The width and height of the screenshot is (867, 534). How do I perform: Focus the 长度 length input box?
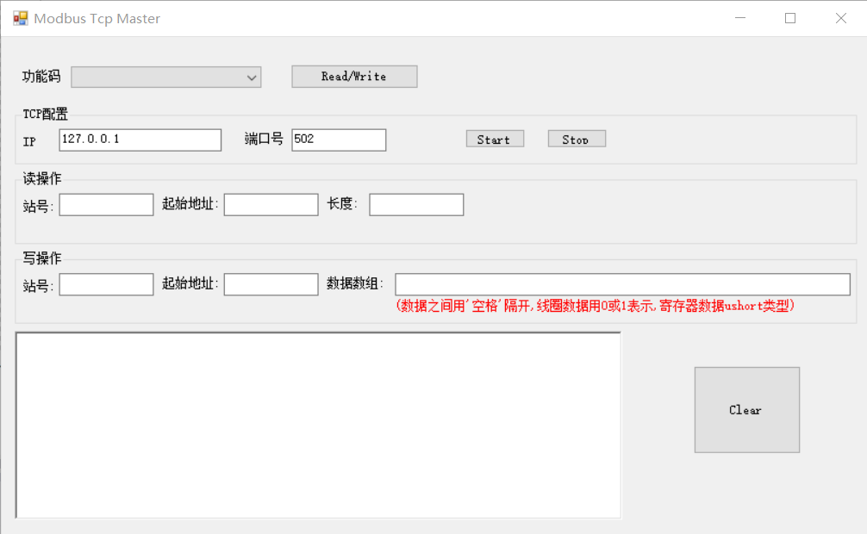(416, 205)
